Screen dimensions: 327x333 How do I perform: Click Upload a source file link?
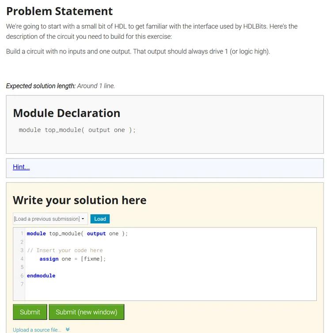[x=37, y=329]
